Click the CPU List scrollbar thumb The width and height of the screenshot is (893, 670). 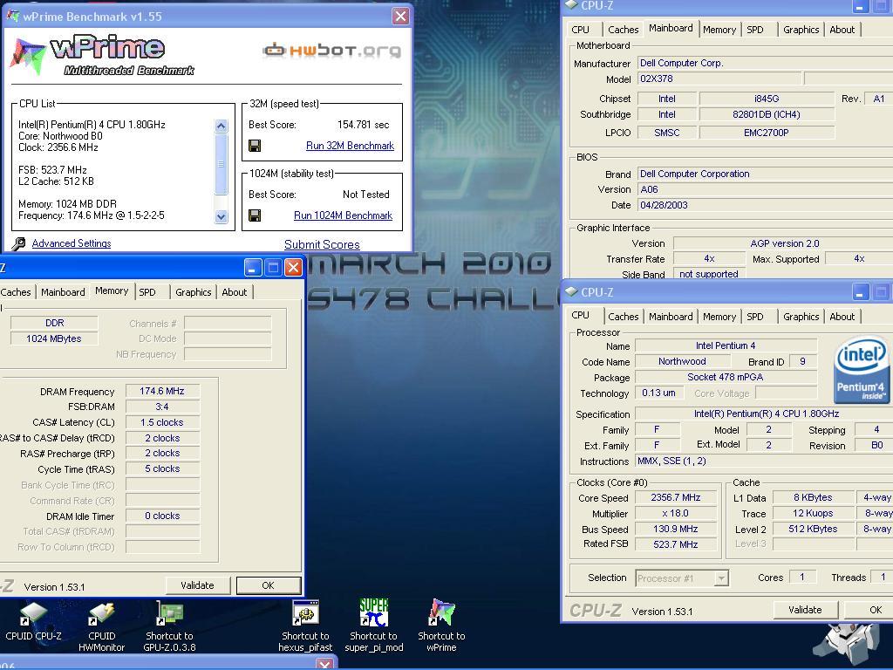tap(221, 164)
